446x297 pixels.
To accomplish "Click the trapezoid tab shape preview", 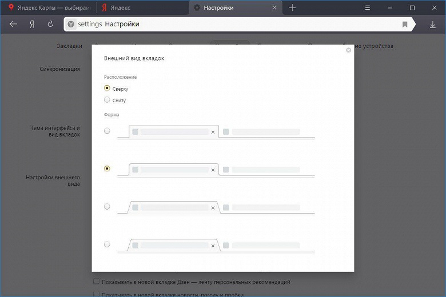I will point(216,207).
